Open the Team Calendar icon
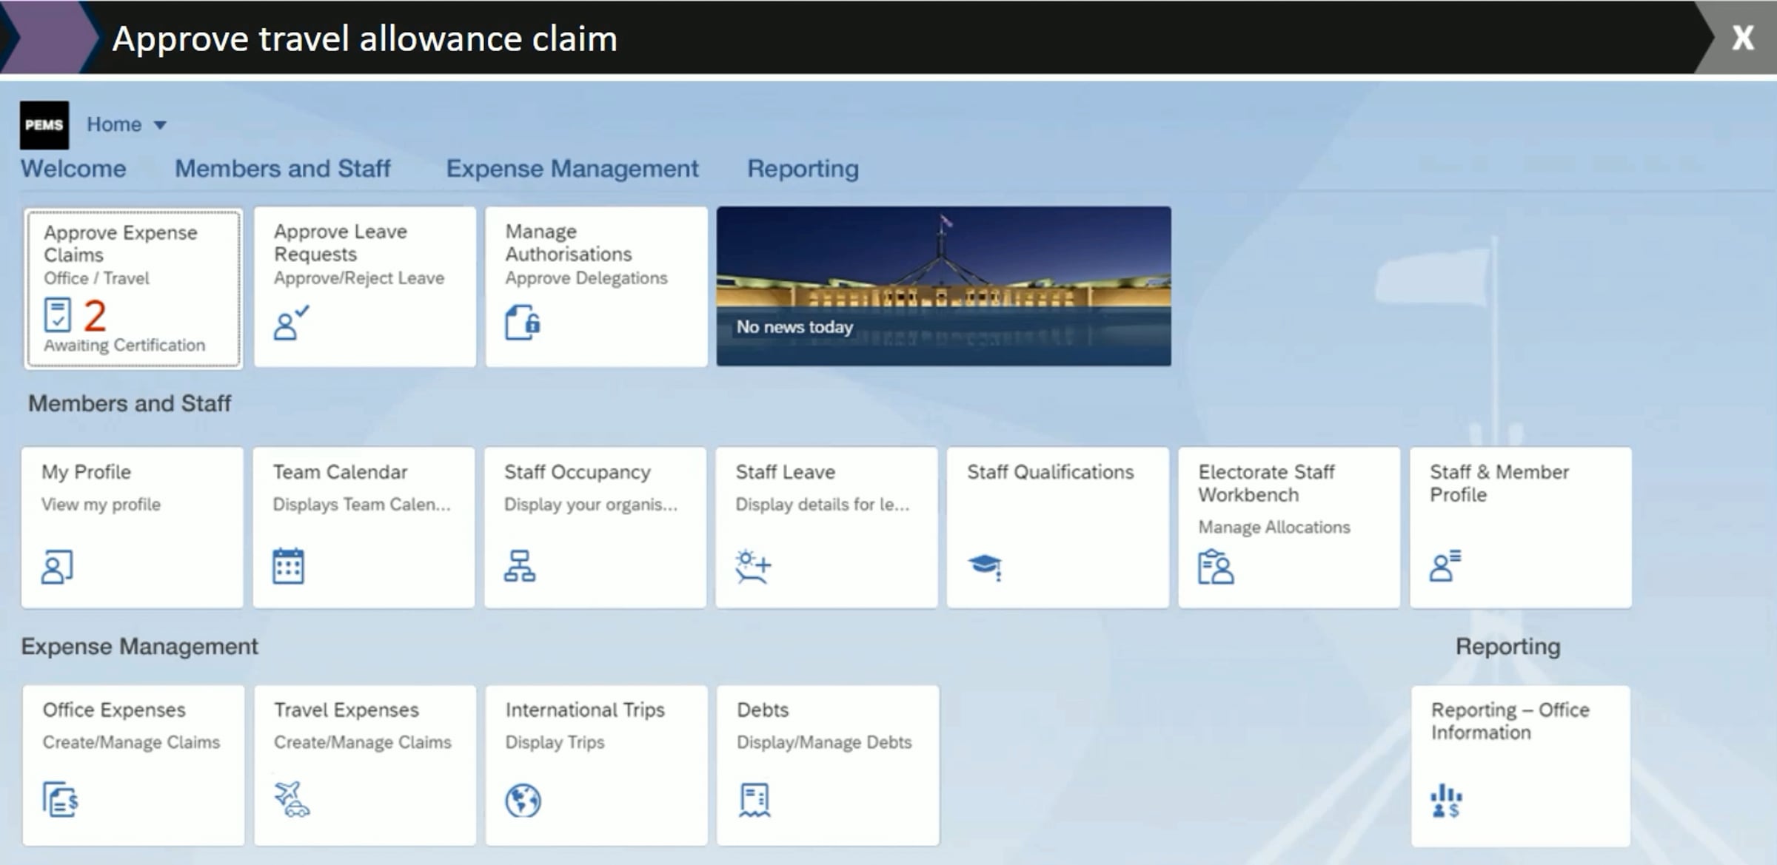The width and height of the screenshot is (1777, 865). (288, 566)
